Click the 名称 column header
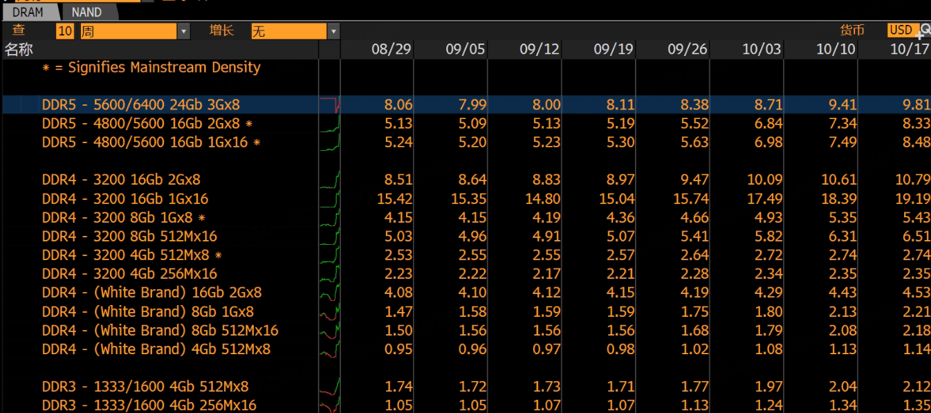This screenshot has width=931, height=413. [x=19, y=50]
